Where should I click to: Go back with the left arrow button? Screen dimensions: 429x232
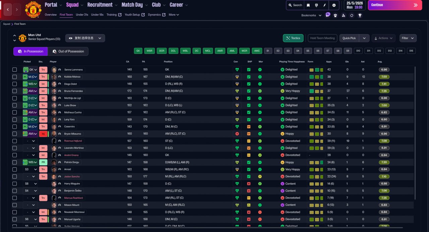(x=8, y=9)
